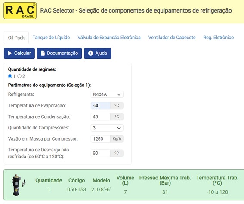Open the Reg. Eletrônico tab
Screen dimensions: 244x204
click(219, 38)
